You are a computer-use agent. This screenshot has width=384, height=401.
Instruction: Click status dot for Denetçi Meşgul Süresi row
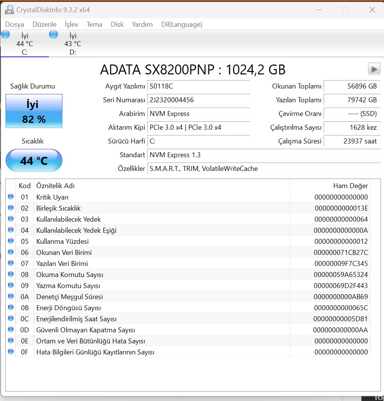(x=11, y=296)
